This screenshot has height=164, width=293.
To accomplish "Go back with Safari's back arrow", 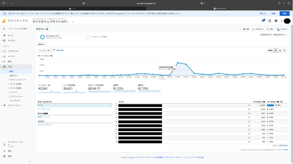I will [12, 3].
